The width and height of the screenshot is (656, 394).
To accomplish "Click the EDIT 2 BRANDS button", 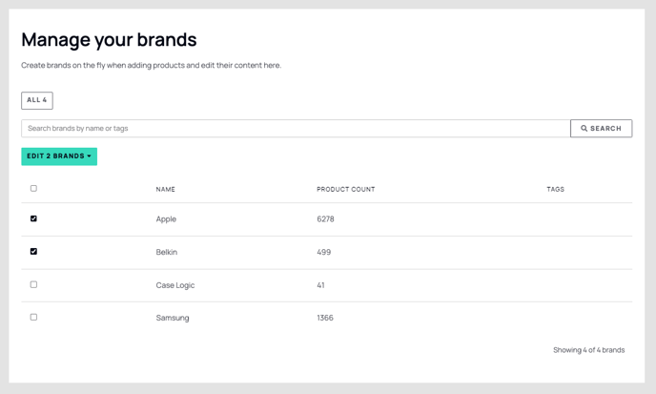I will coord(59,156).
